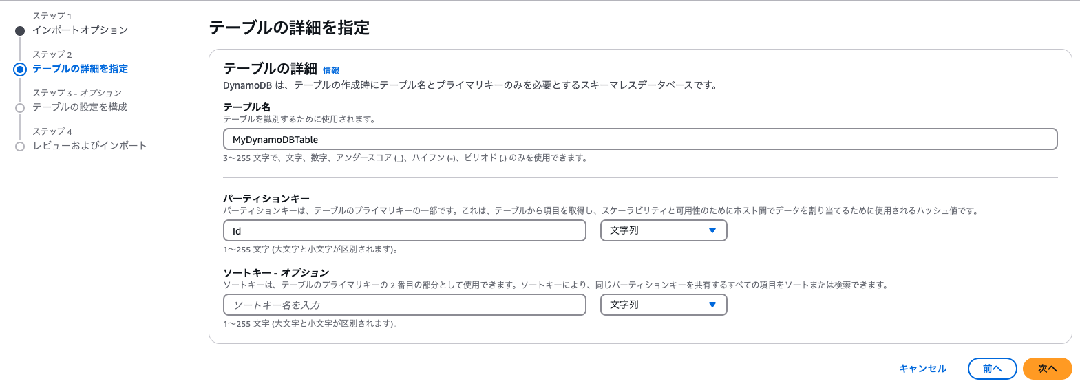Click the blue arrow in sort key type selector
This screenshot has height=390, width=1080.
coord(712,305)
